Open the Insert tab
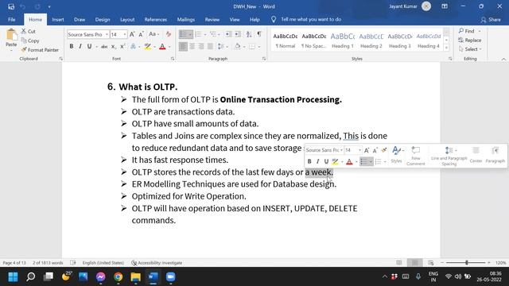 pos(58,19)
